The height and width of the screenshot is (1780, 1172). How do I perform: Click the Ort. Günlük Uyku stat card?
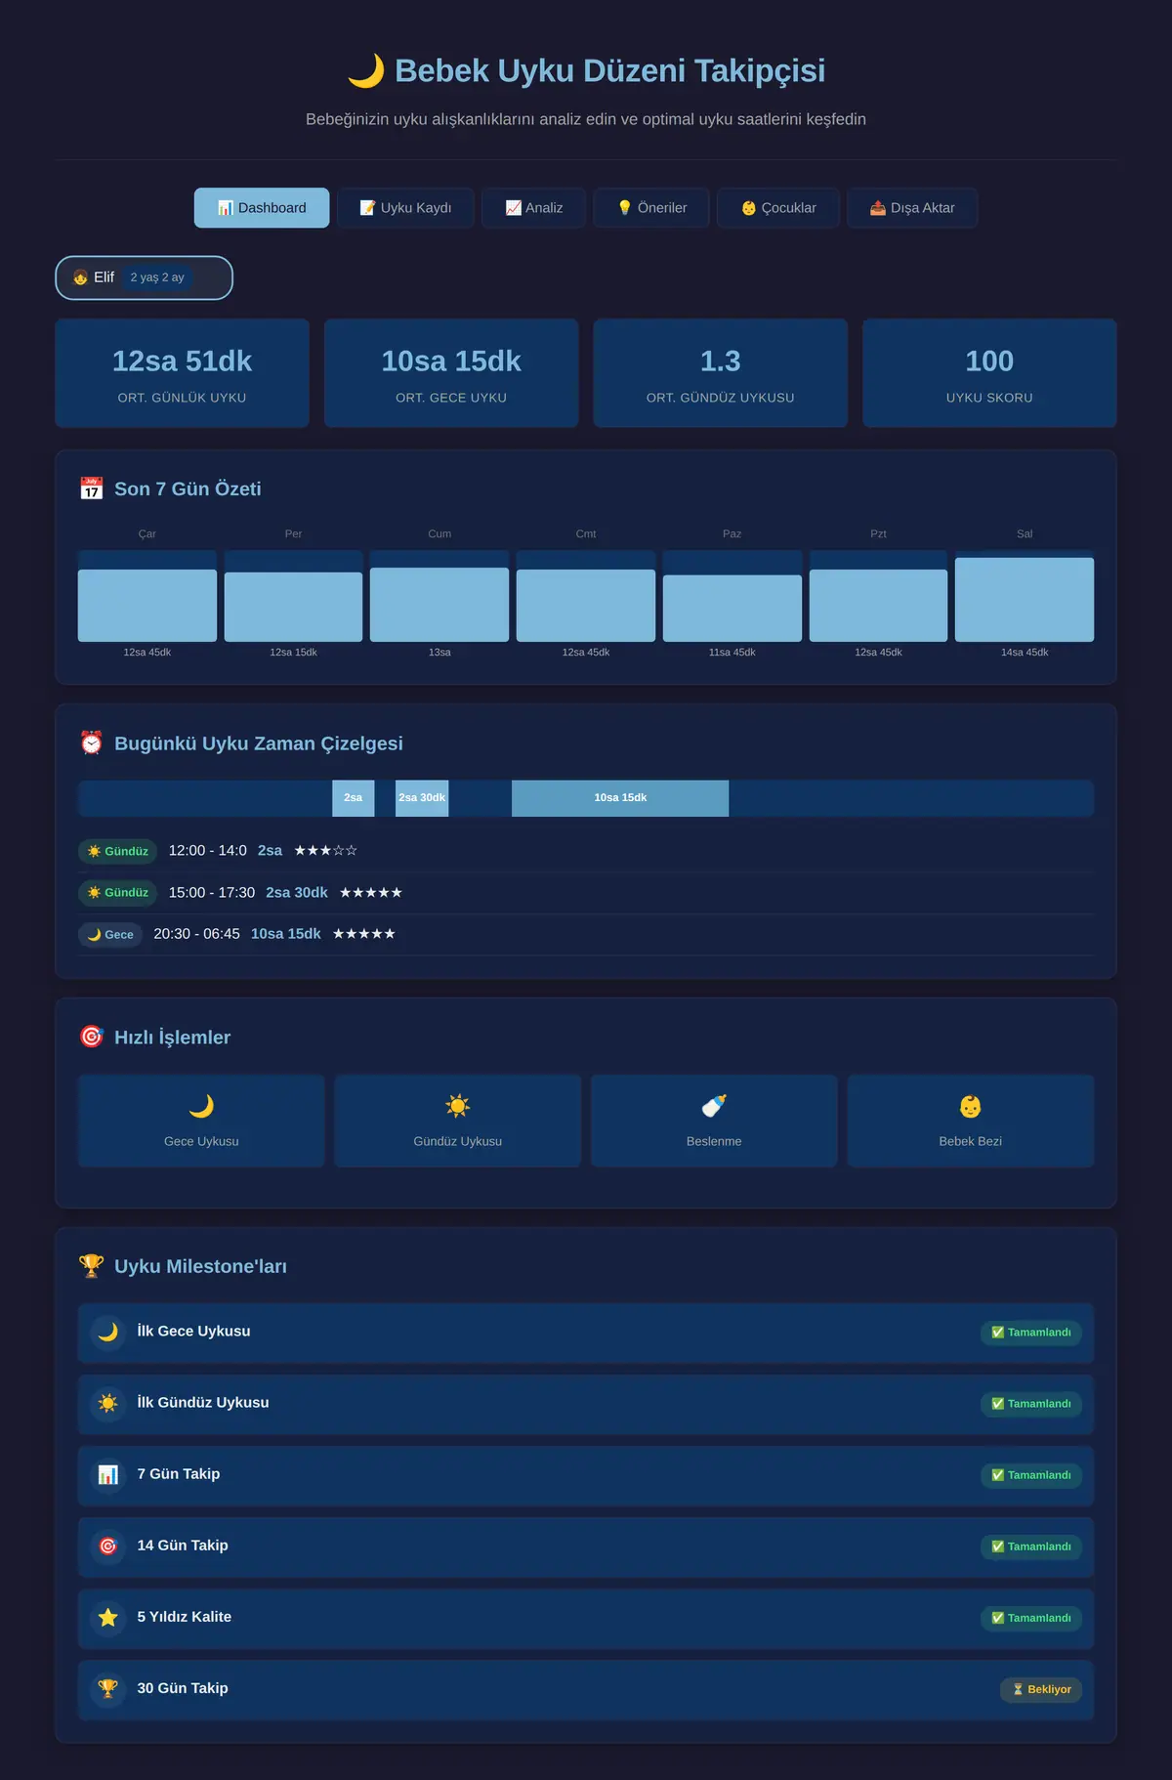click(x=183, y=373)
